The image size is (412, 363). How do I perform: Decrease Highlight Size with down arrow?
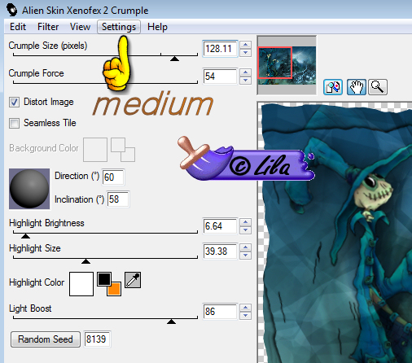click(x=246, y=255)
